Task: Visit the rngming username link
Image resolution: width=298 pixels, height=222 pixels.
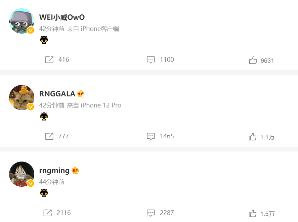Action: tap(54, 171)
